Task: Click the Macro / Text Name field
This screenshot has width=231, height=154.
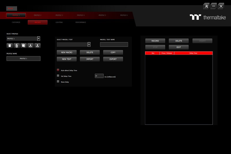Action: [114, 44]
